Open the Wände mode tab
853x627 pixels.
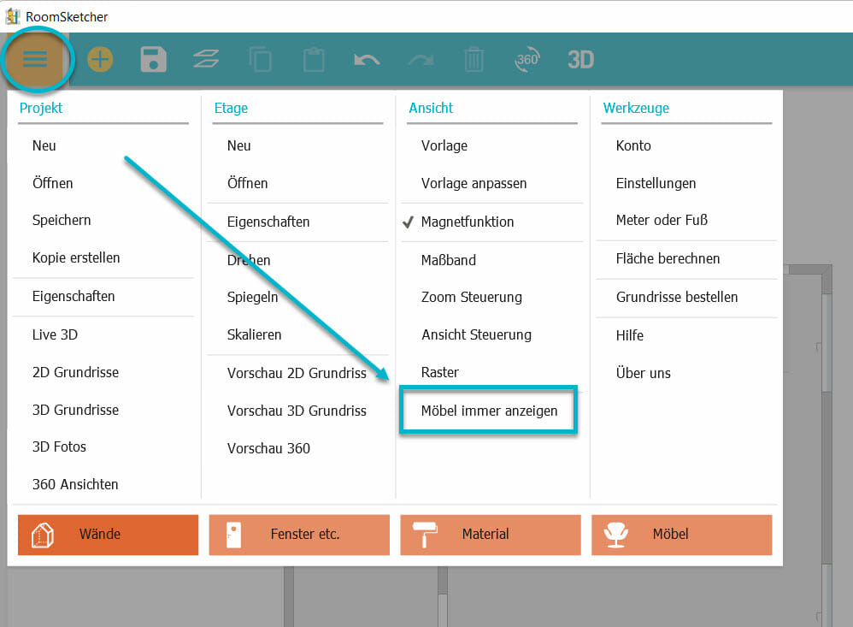pos(109,535)
